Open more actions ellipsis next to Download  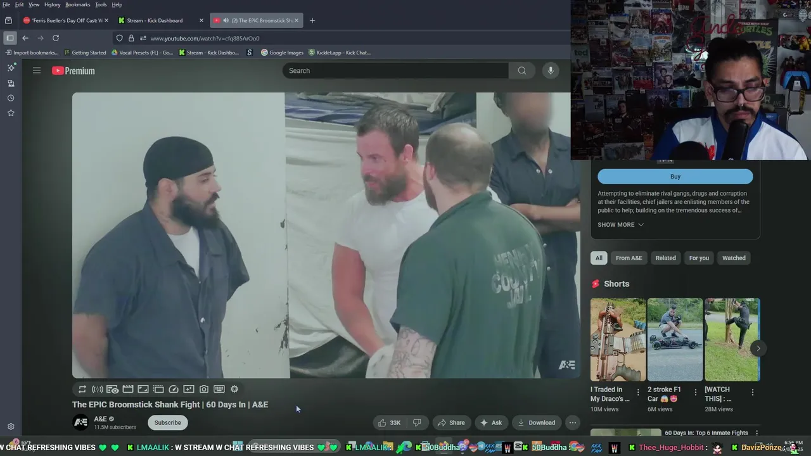(x=572, y=422)
